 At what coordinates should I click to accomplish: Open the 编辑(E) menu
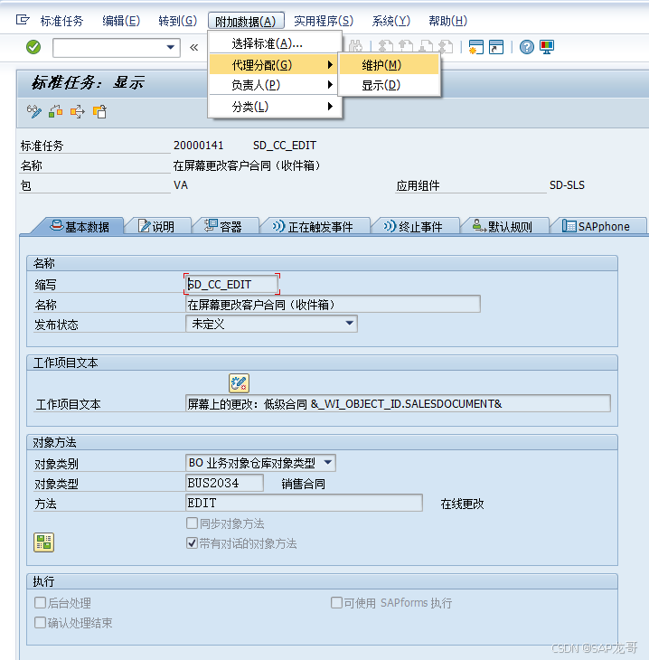tap(121, 21)
